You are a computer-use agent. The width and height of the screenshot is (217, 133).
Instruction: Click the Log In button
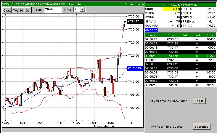tap(199, 101)
